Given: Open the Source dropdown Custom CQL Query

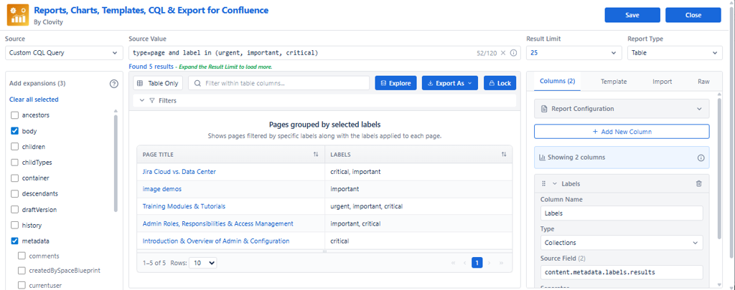Looking at the screenshot, I should pos(64,53).
